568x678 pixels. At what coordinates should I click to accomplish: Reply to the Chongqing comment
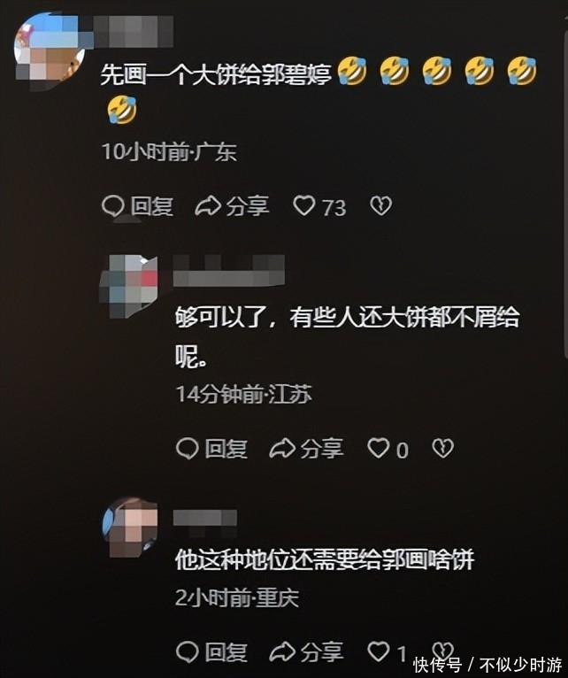click(x=211, y=652)
